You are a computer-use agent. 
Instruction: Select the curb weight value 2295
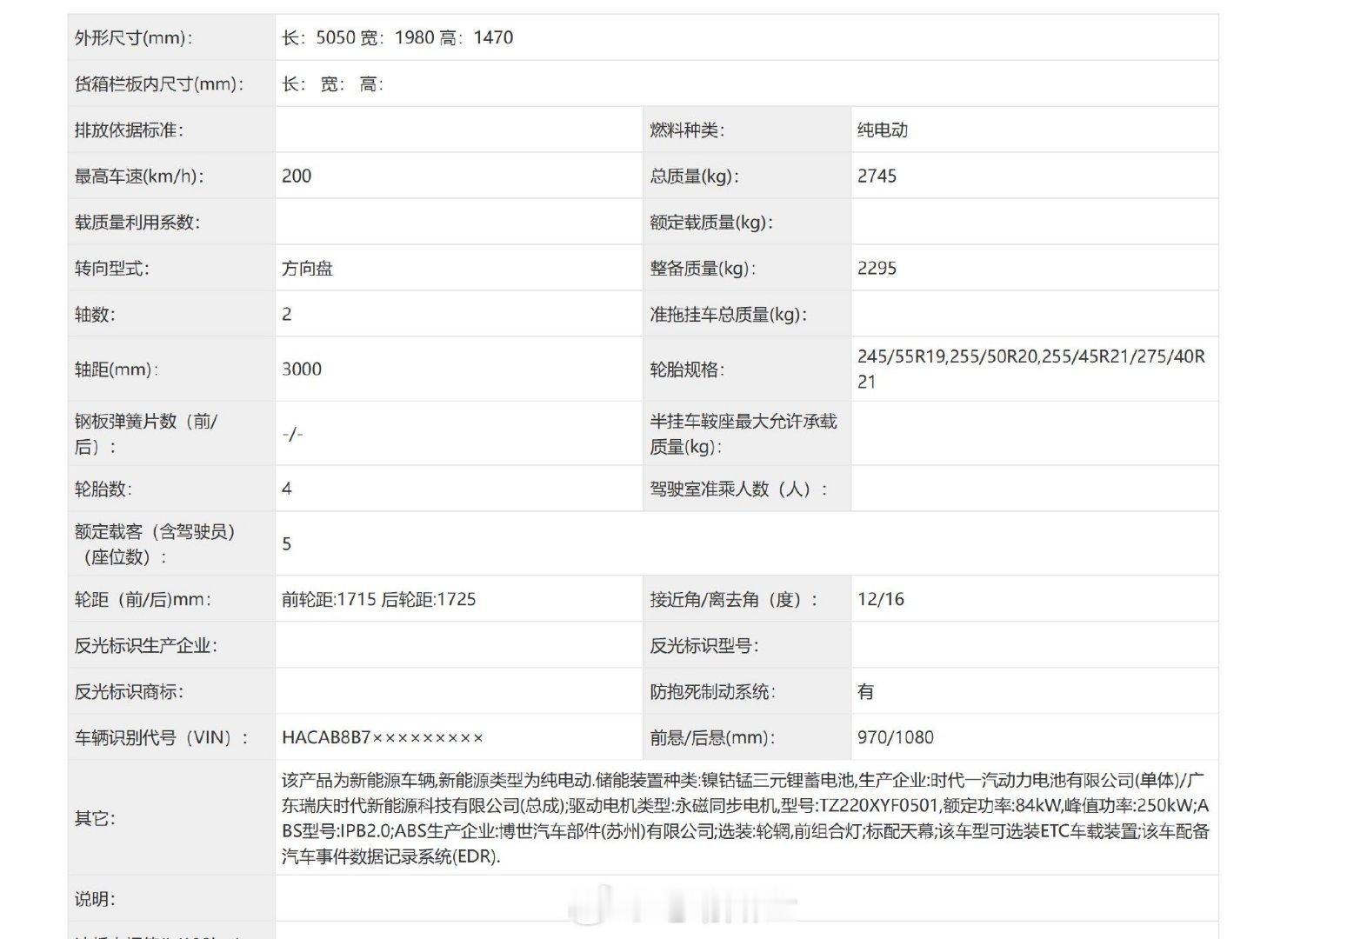877,268
